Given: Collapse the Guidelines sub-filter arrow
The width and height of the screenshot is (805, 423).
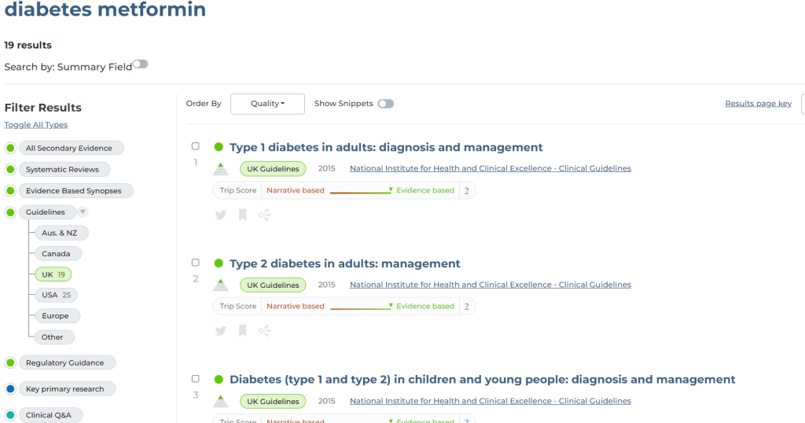Looking at the screenshot, I should tap(83, 212).
